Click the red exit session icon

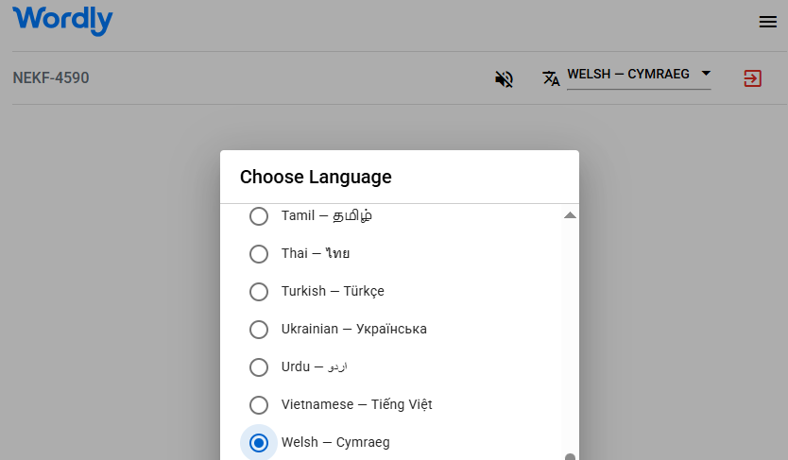pos(752,78)
